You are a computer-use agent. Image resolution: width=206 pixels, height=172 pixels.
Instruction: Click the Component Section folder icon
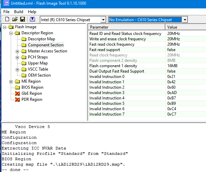coord(24,45)
